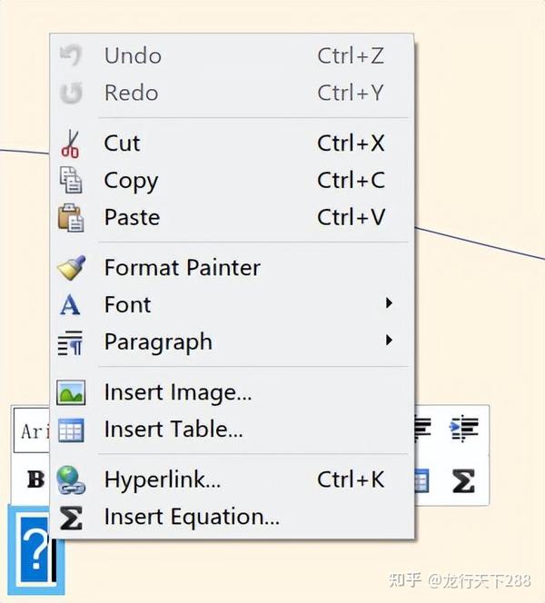Choose Hyperlink... menu entry
545x603 pixels.
point(163,479)
